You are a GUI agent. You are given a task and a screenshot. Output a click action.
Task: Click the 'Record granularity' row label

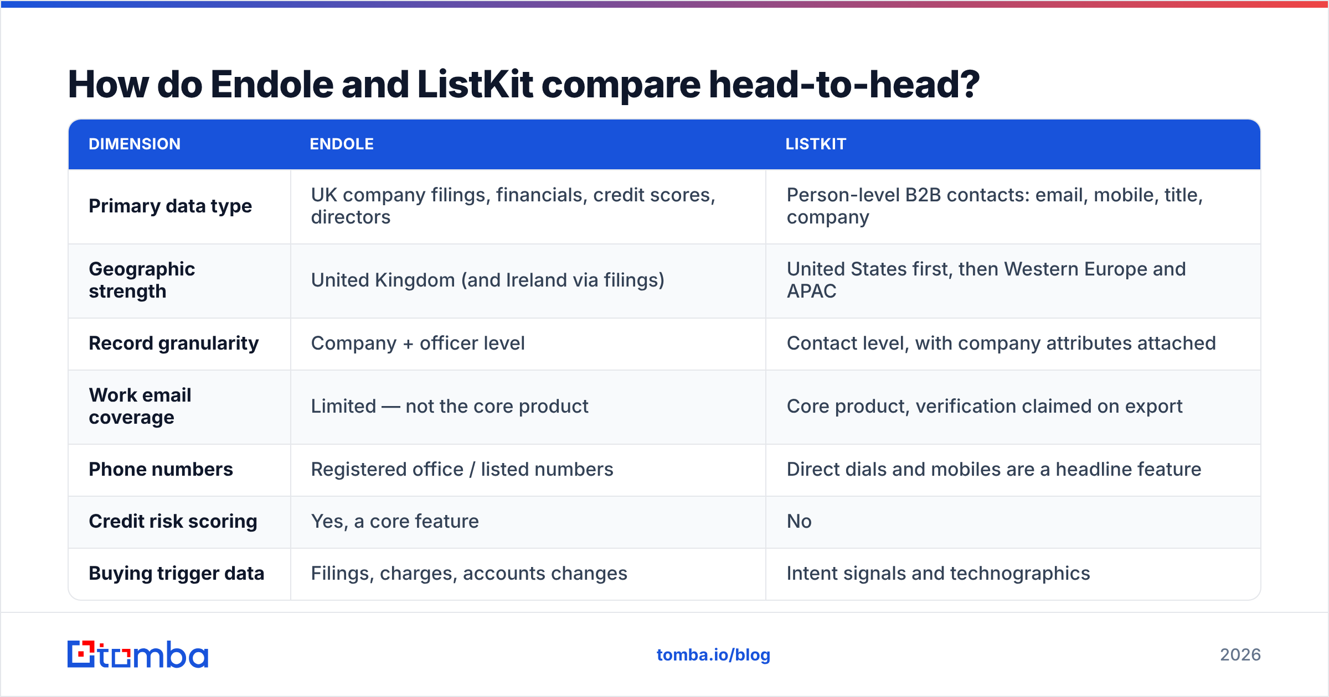[174, 343]
